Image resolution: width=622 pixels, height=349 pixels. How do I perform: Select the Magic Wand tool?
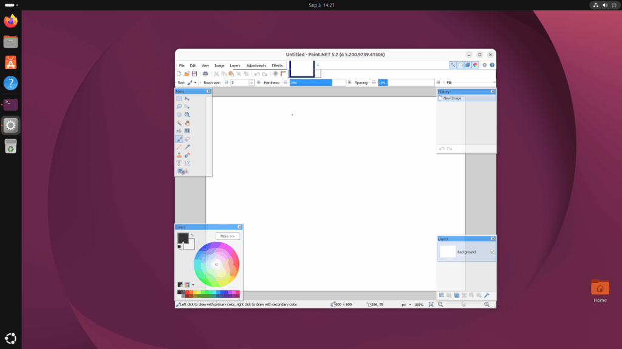coord(179,122)
